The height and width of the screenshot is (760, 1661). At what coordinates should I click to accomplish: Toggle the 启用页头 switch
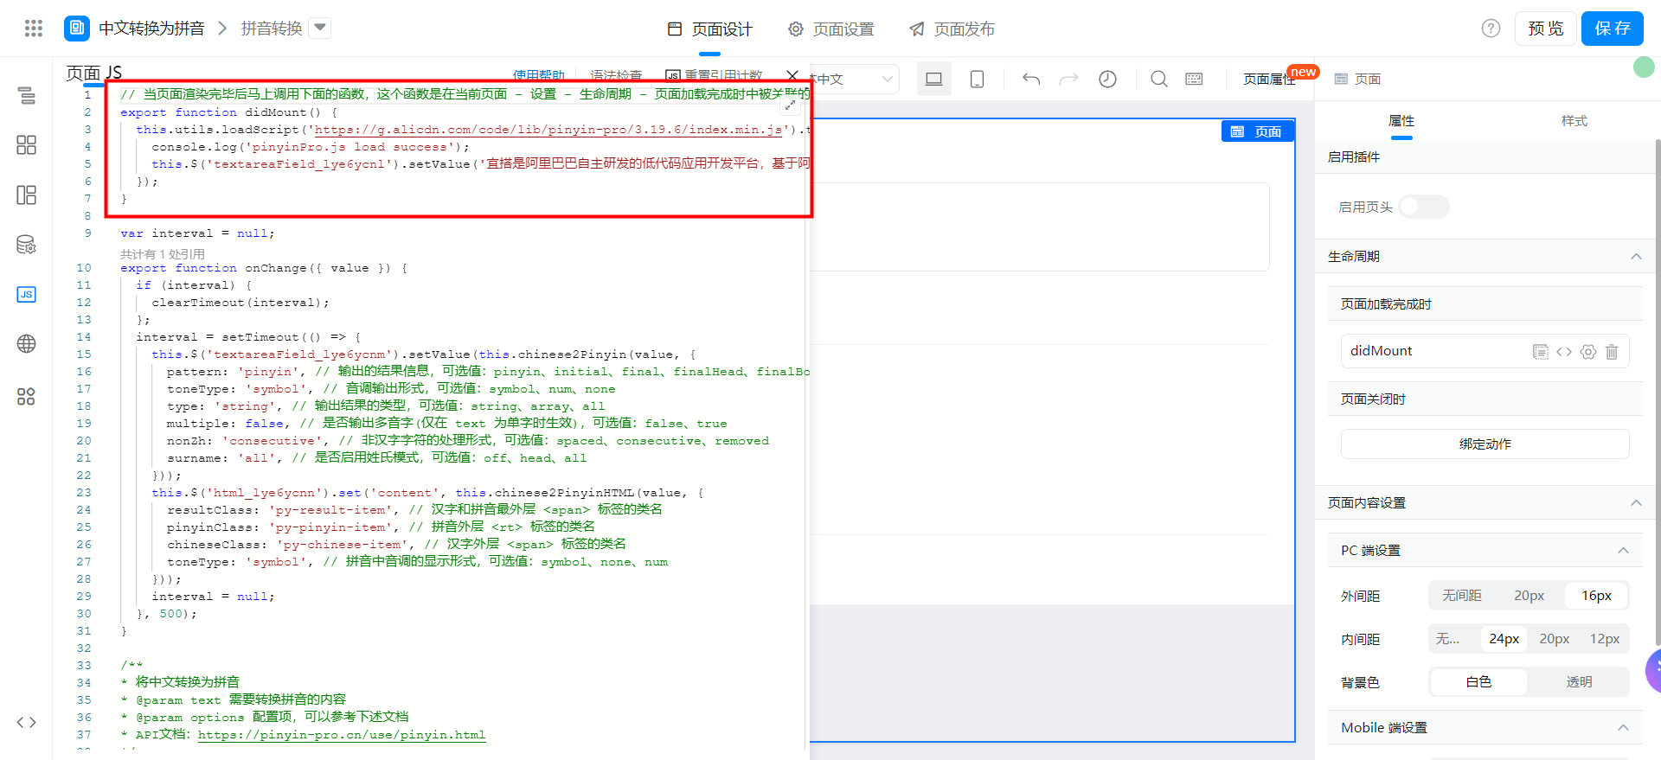1423,207
